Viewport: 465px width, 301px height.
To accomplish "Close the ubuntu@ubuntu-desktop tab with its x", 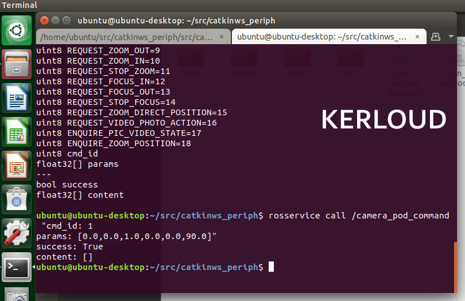I will [417, 37].
